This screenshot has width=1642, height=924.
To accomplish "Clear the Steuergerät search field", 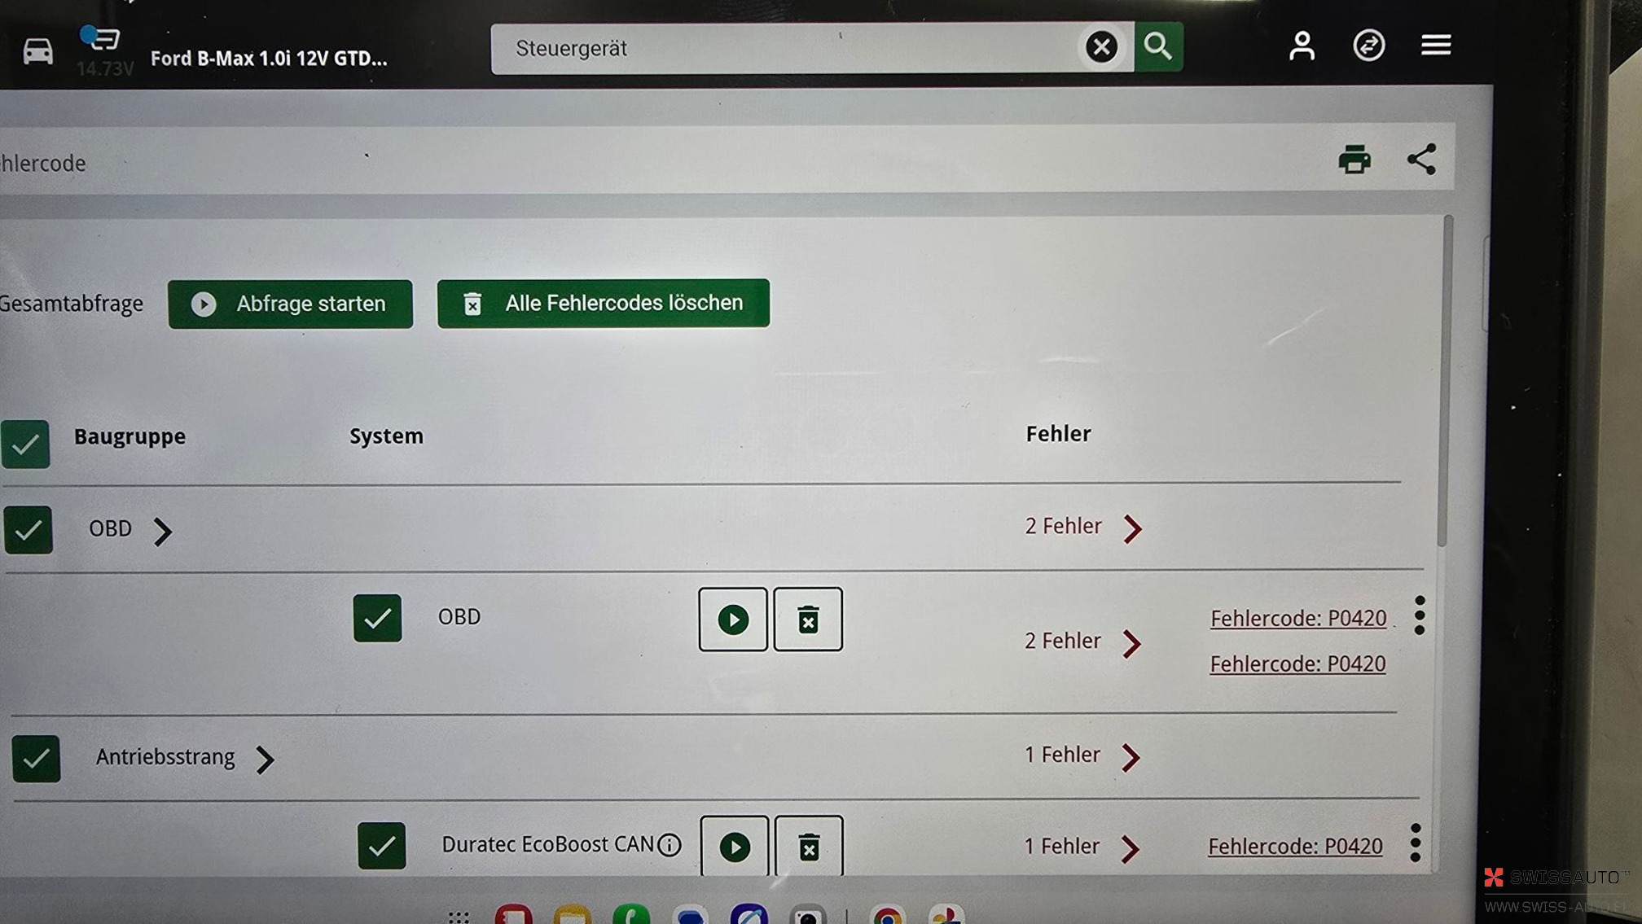I will [x=1101, y=47].
